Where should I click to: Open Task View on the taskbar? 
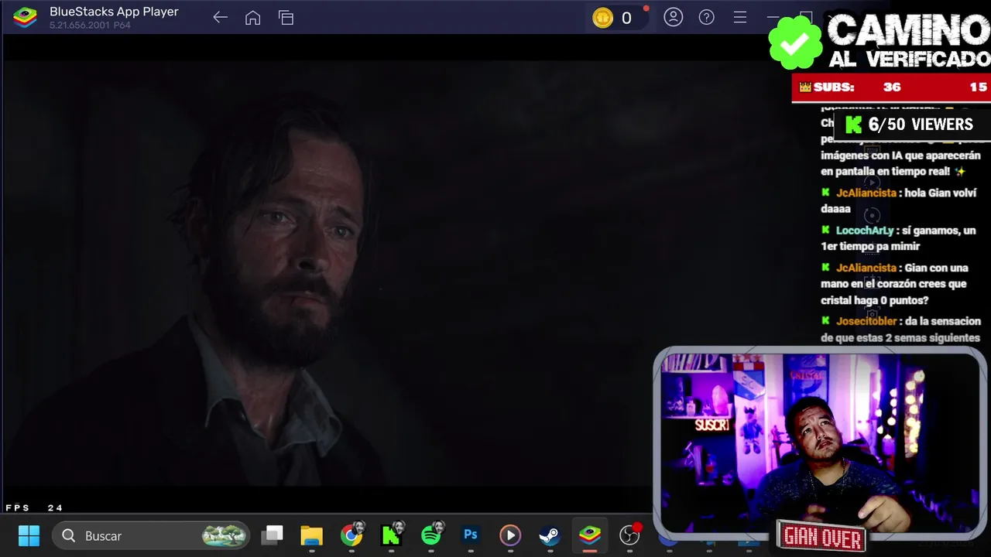tap(272, 535)
